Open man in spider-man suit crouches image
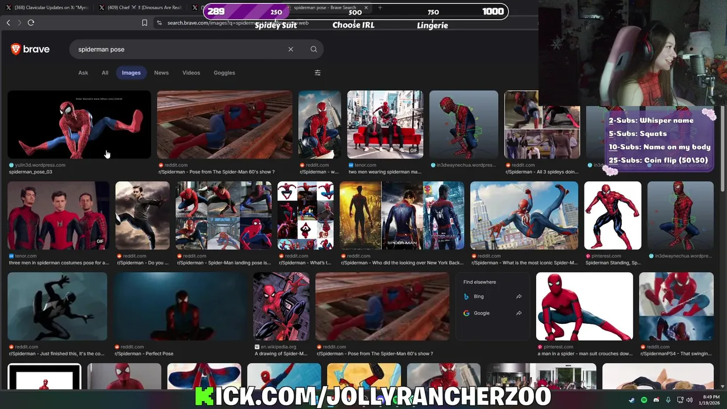Image resolution: width=727 pixels, height=409 pixels. click(584, 306)
